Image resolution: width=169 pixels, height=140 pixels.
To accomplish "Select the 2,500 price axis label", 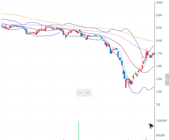I will (159, 15).
